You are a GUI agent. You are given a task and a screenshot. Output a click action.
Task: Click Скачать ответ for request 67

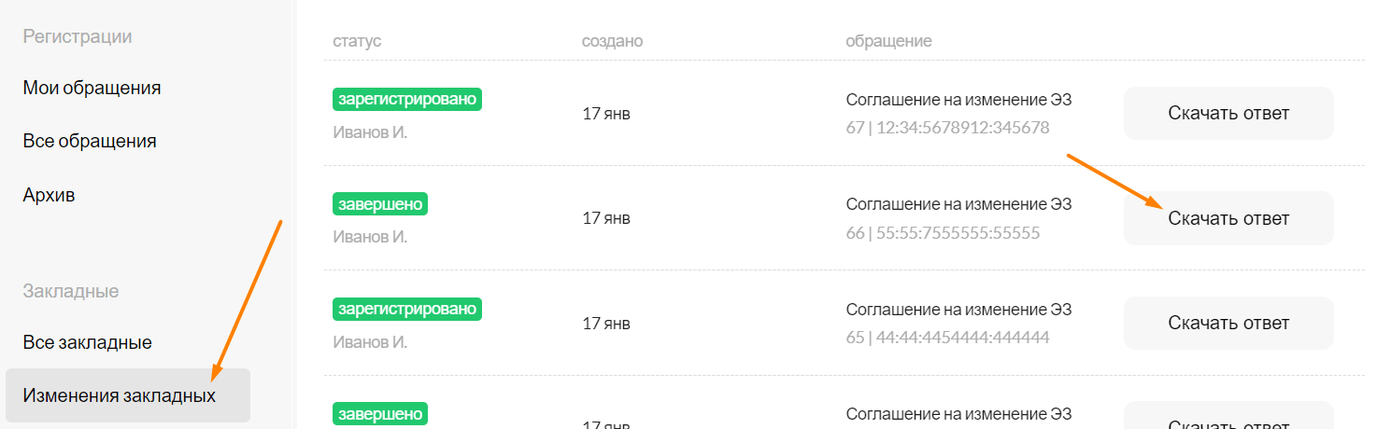point(1228,114)
